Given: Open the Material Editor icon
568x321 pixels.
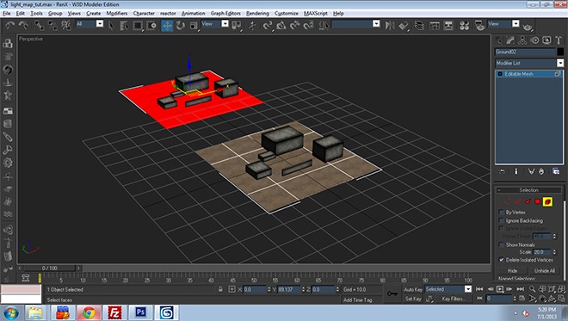Looking at the screenshot, I should [465, 25].
